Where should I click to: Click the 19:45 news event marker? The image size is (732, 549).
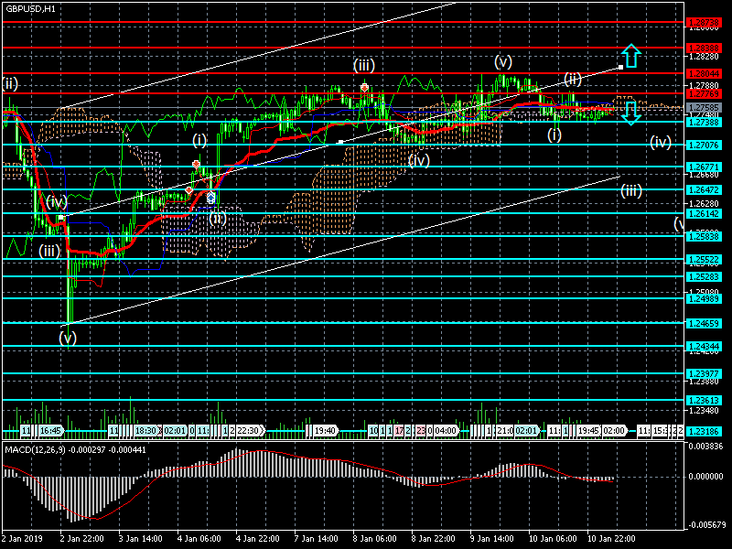(588, 430)
